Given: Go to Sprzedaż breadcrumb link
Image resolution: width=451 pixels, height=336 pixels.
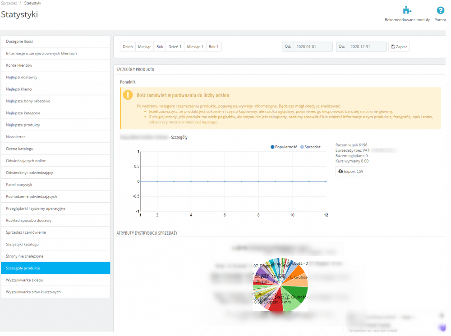Looking at the screenshot, I should (x=9, y=3).
